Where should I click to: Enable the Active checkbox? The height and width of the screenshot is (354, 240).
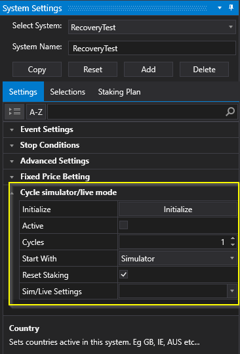123,225
